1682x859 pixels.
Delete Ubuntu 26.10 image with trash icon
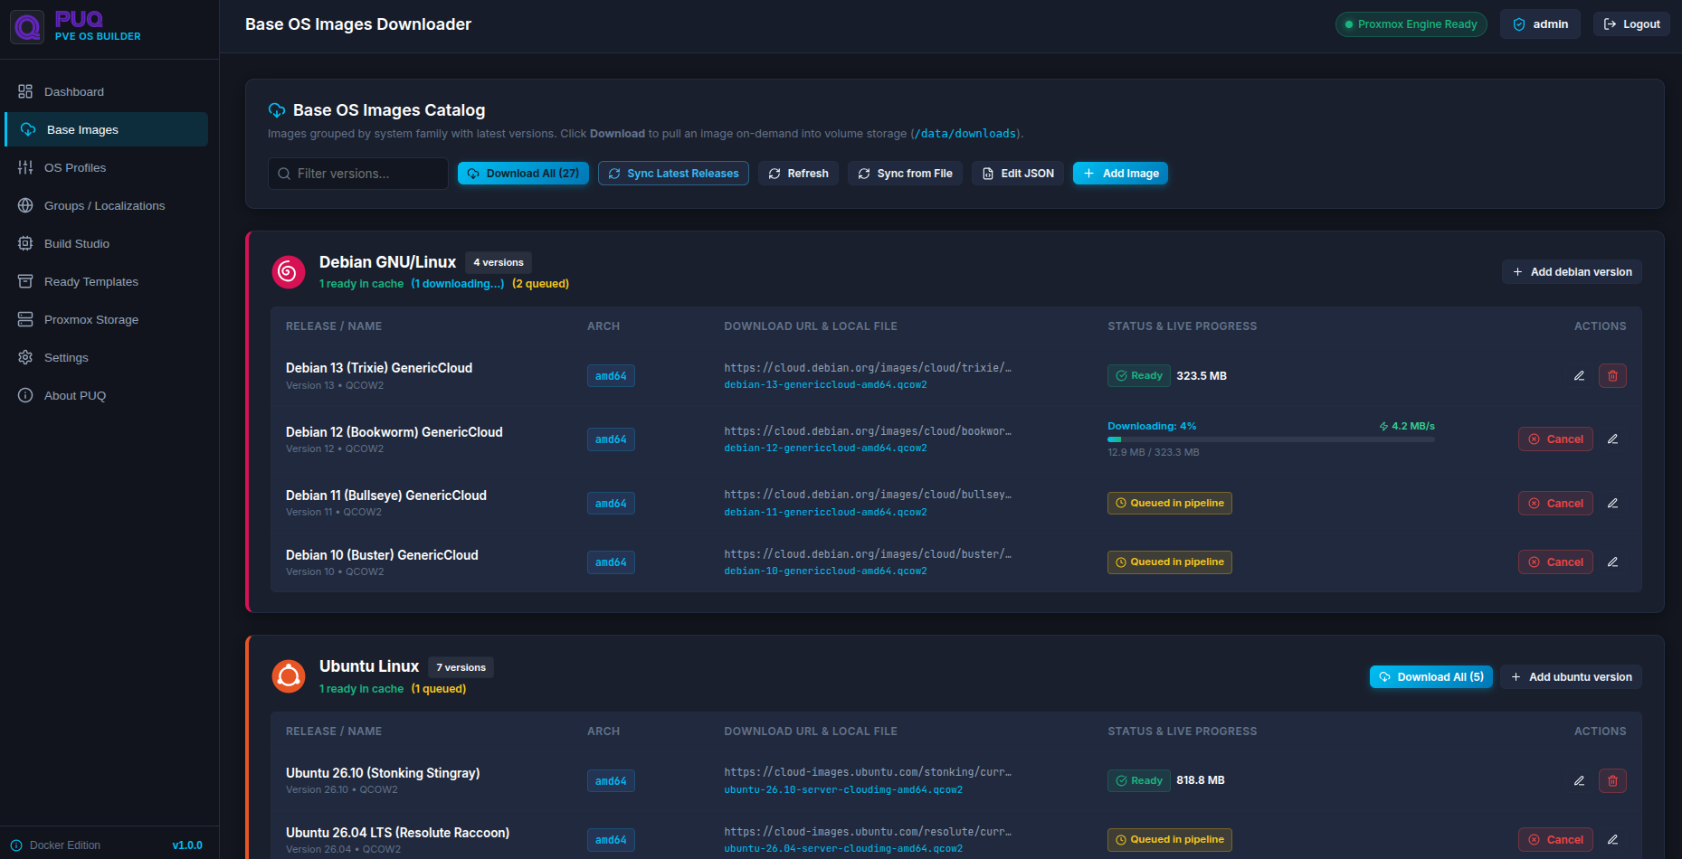[1612, 780]
